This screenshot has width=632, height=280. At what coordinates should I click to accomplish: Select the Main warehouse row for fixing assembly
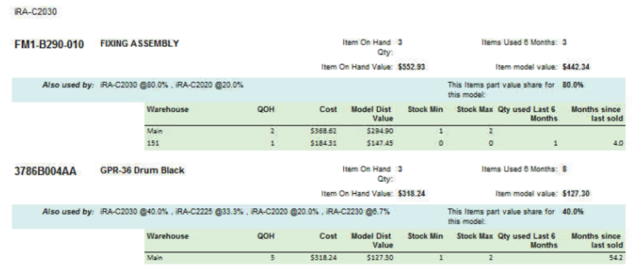(154, 131)
